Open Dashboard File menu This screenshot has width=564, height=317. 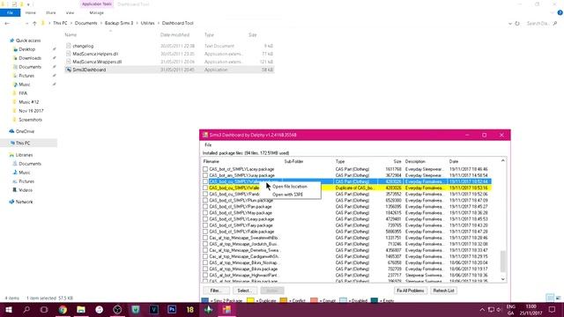[x=208, y=144]
